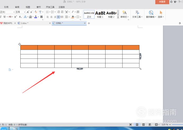Add a column with right-side plus handle
The width and height of the screenshot is (183, 130).
tap(140, 56)
